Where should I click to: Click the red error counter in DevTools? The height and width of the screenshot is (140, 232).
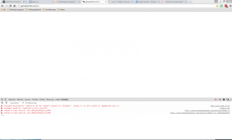point(216,100)
